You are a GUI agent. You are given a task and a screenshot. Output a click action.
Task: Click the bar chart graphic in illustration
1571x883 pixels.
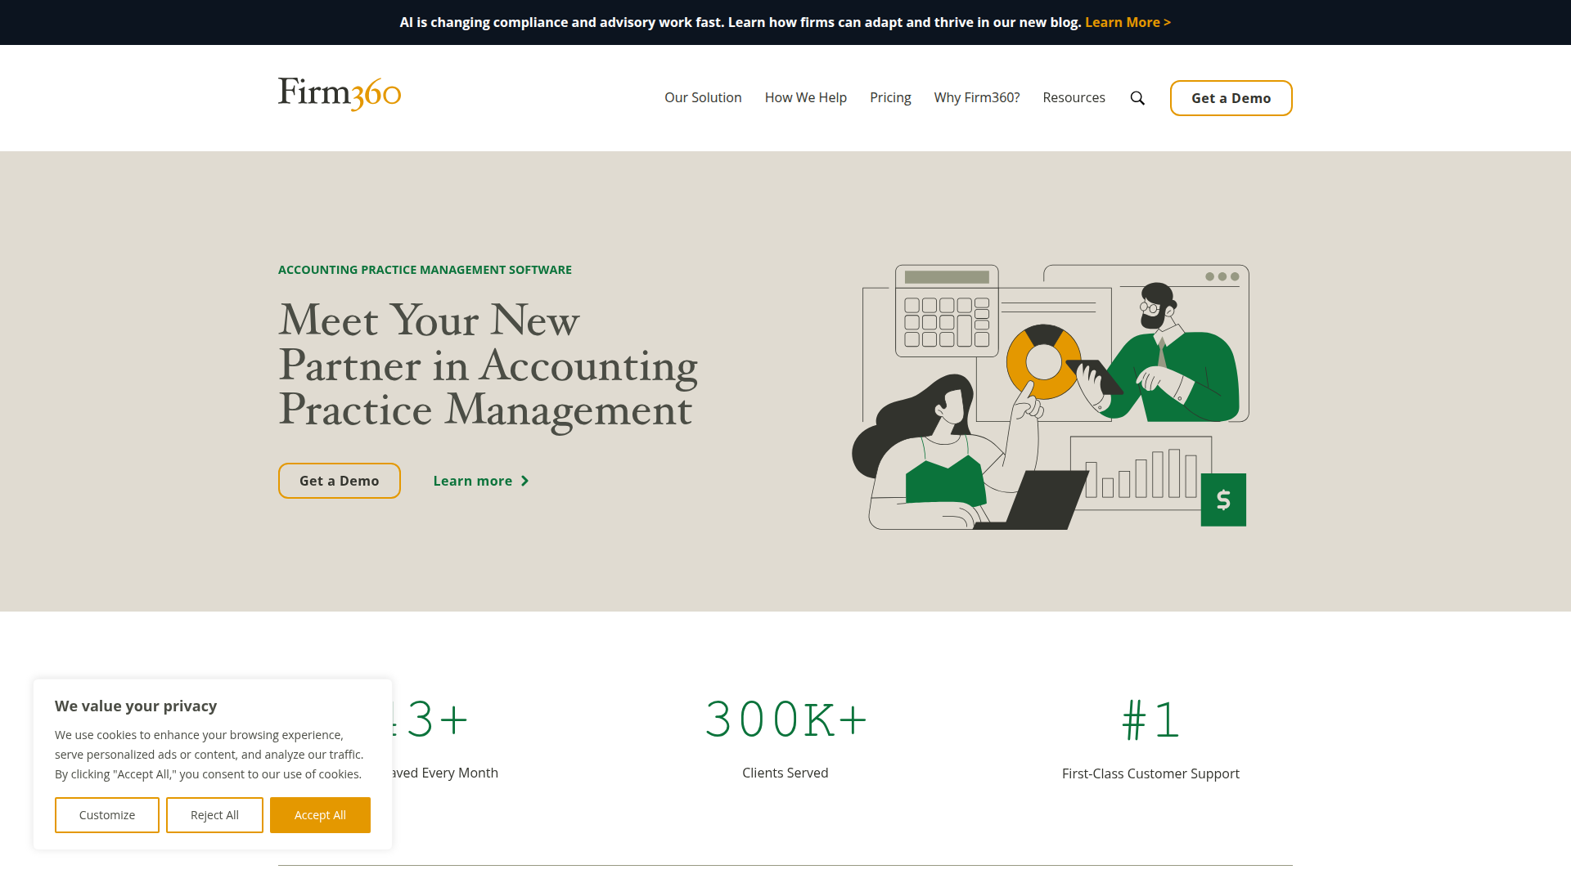(1141, 475)
